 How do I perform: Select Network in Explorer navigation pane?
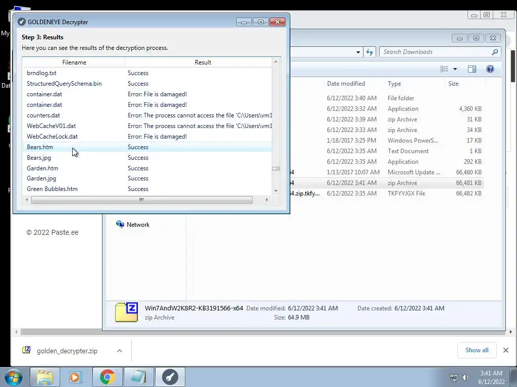point(133,224)
